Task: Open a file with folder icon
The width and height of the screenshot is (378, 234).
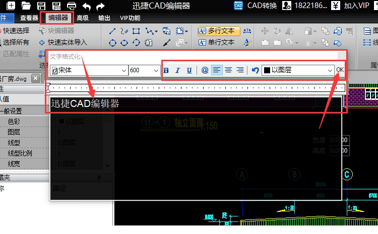Action: 26,6
